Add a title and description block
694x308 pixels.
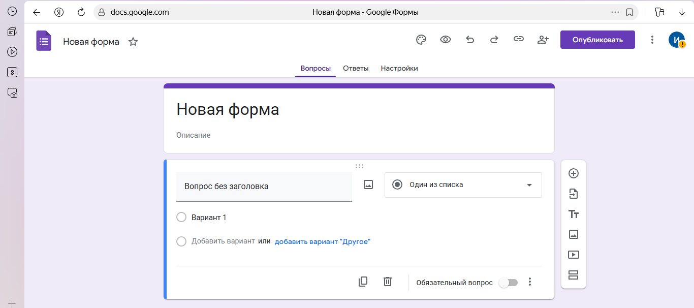coord(574,214)
